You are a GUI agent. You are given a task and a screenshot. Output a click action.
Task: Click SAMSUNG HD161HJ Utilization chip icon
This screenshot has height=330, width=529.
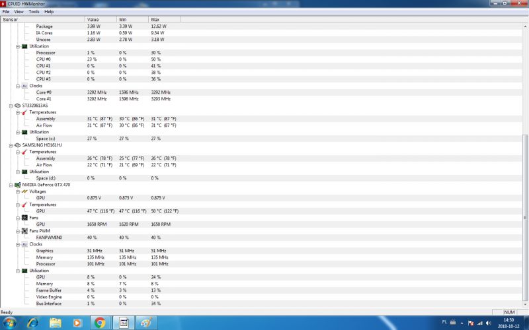[24, 172]
